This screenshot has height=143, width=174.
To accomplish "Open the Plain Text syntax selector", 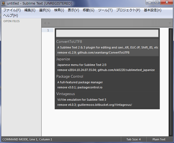I will pos(159,139).
